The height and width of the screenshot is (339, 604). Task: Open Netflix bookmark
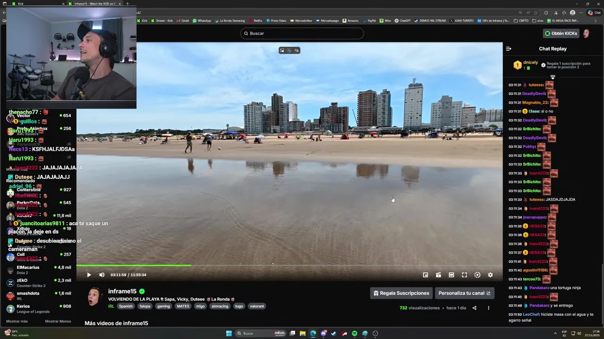coord(255,21)
